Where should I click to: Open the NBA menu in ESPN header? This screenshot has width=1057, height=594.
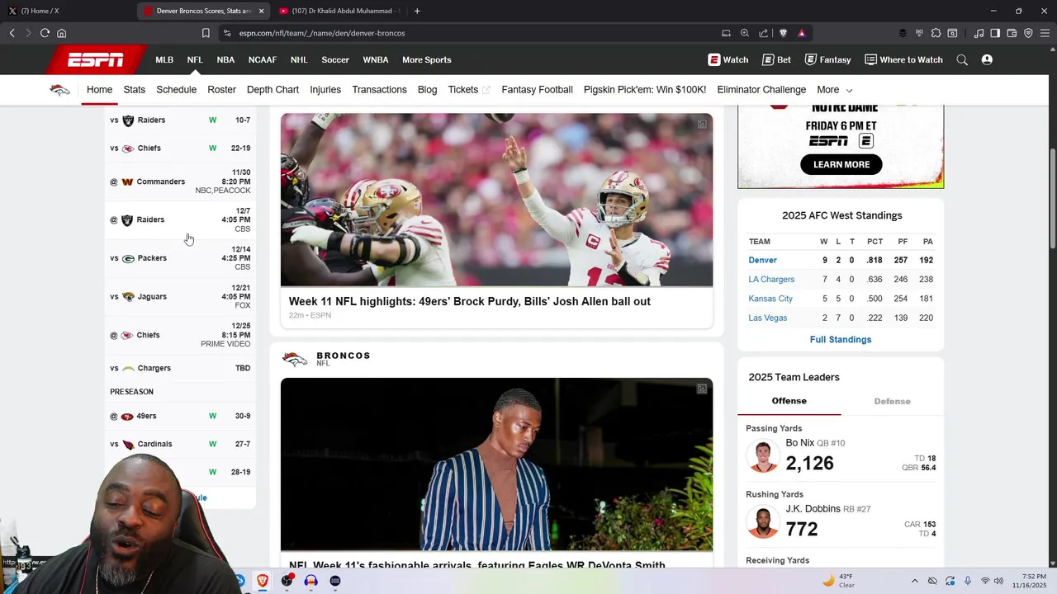[x=225, y=59]
